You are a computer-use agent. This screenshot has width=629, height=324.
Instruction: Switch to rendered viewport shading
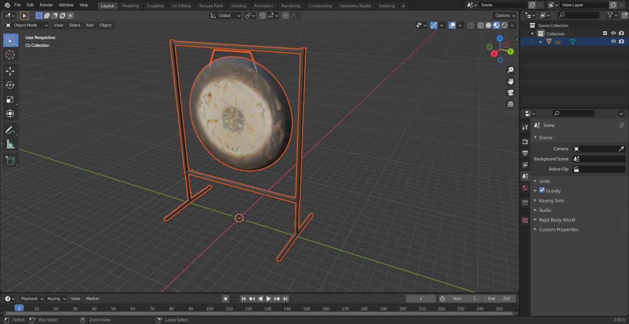[x=504, y=26]
